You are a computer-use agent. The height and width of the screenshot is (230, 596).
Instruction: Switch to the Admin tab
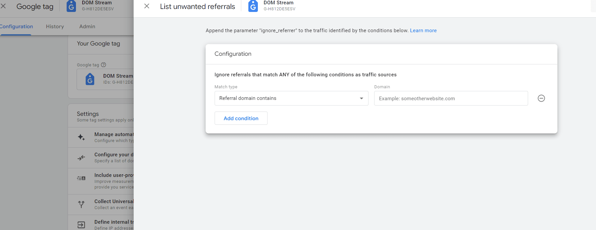tap(87, 27)
